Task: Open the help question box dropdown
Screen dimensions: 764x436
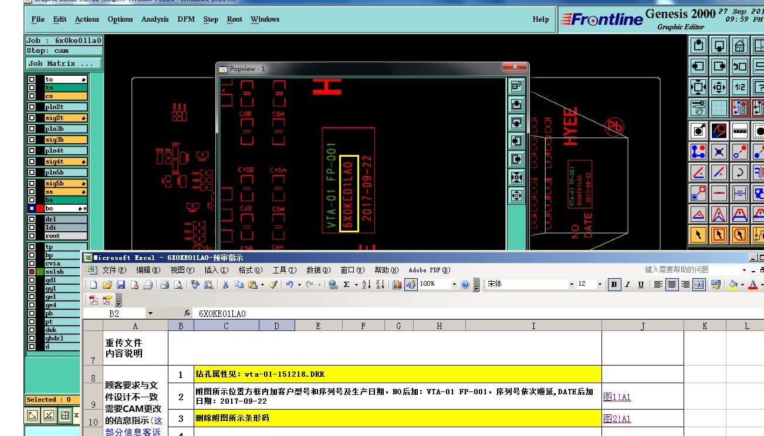Action: [744, 270]
